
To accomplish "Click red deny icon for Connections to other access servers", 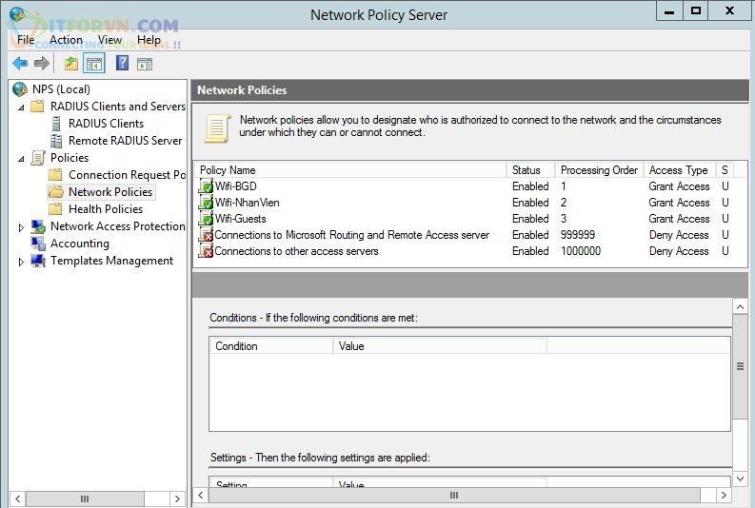I will [206, 251].
